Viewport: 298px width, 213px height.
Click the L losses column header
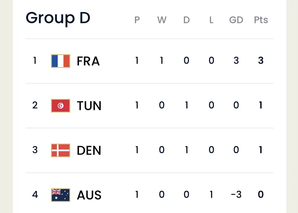(x=211, y=20)
